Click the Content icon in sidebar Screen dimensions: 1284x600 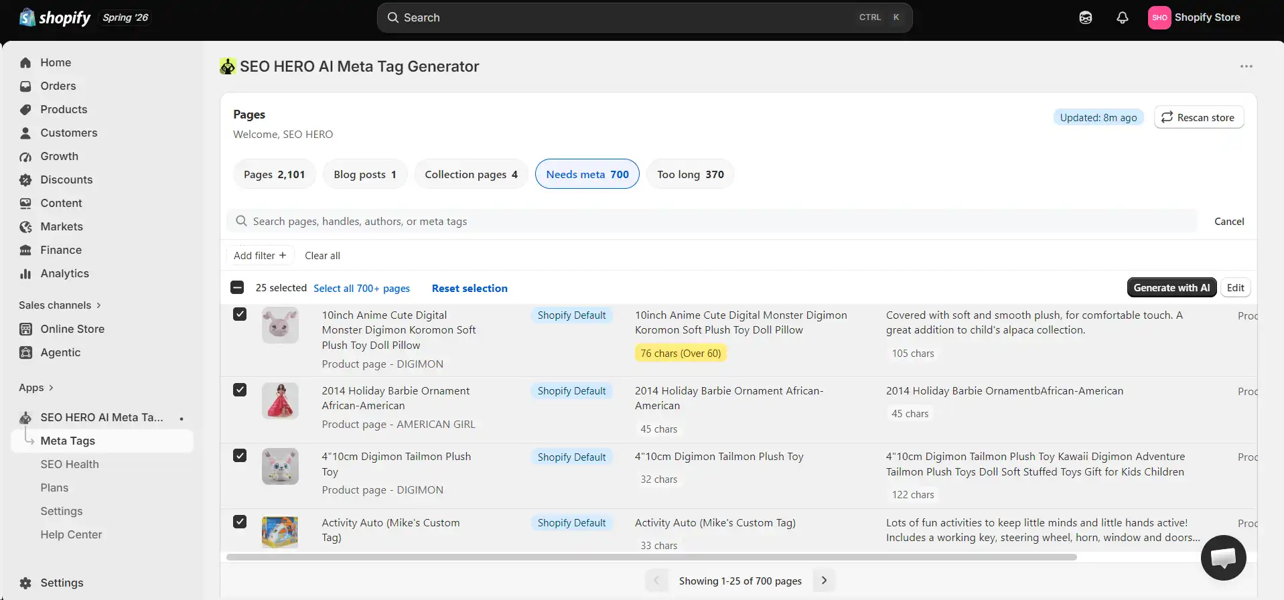pos(25,203)
